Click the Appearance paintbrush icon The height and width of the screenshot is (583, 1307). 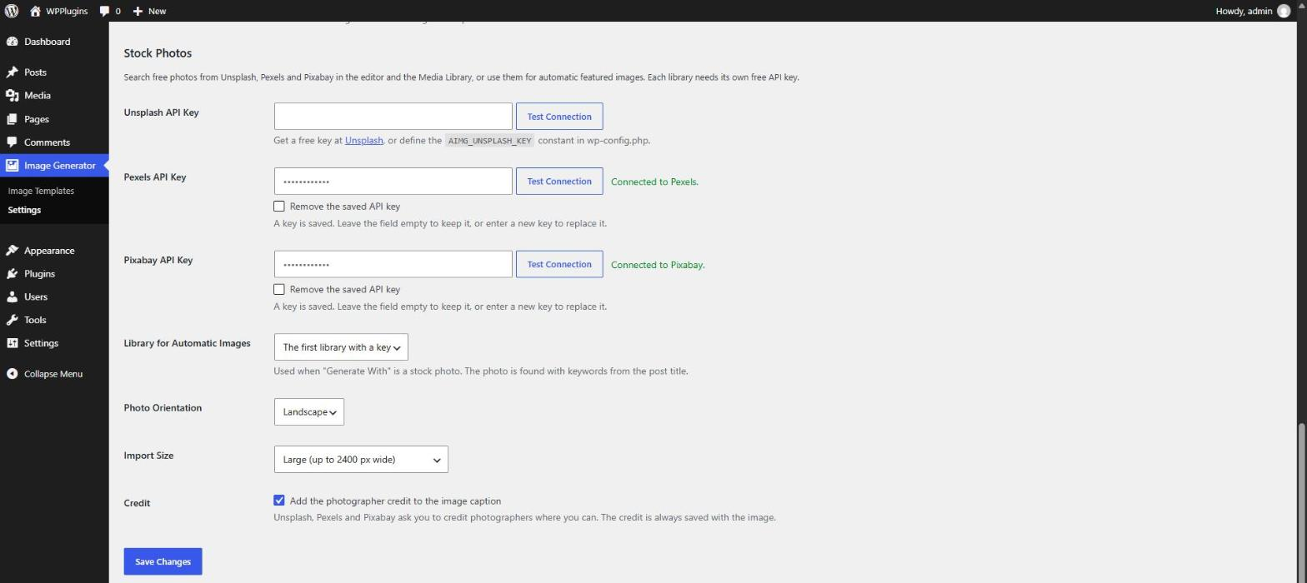12,251
